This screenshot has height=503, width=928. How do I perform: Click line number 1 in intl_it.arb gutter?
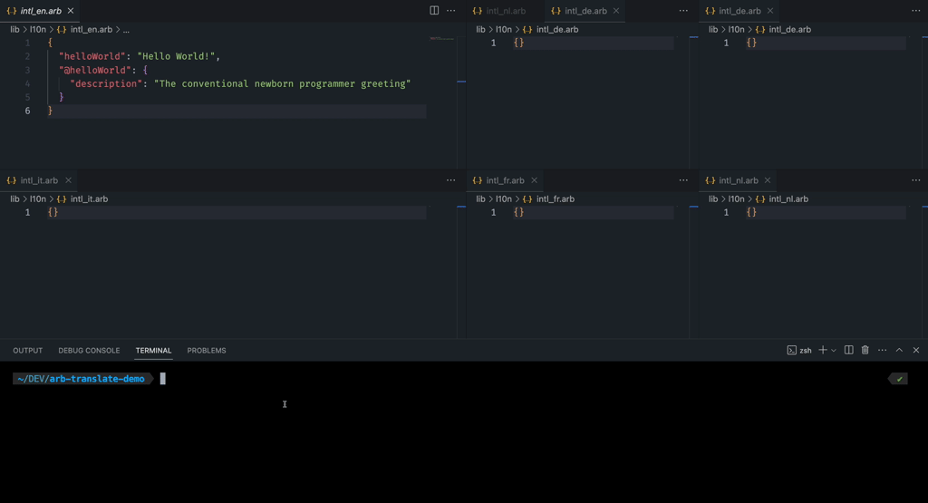(x=27, y=212)
